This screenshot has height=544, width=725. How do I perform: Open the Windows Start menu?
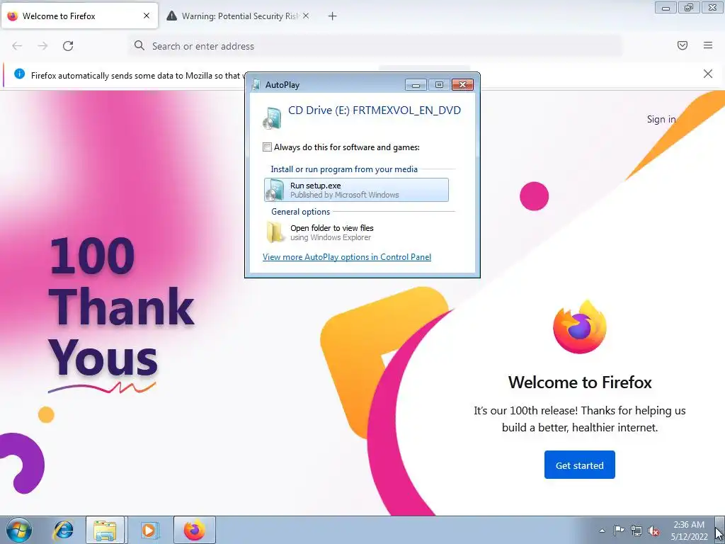(x=19, y=530)
